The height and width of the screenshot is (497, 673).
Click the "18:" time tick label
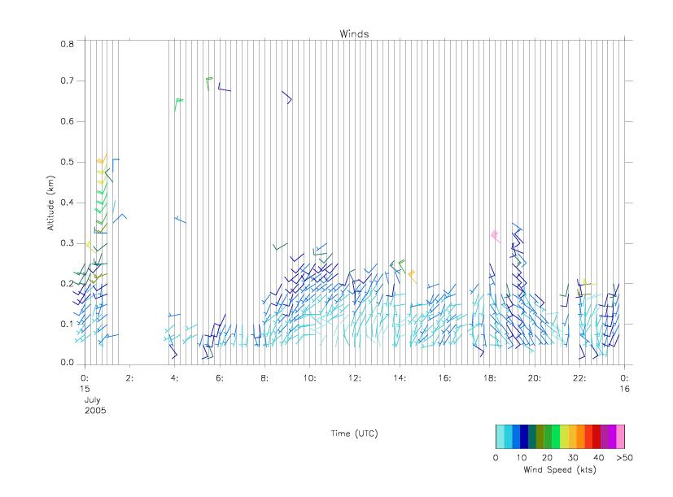pyautogui.click(x=490, y=378)
